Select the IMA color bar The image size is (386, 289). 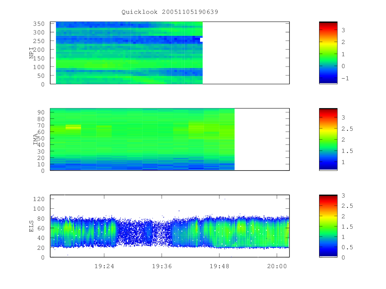point(328,139)
